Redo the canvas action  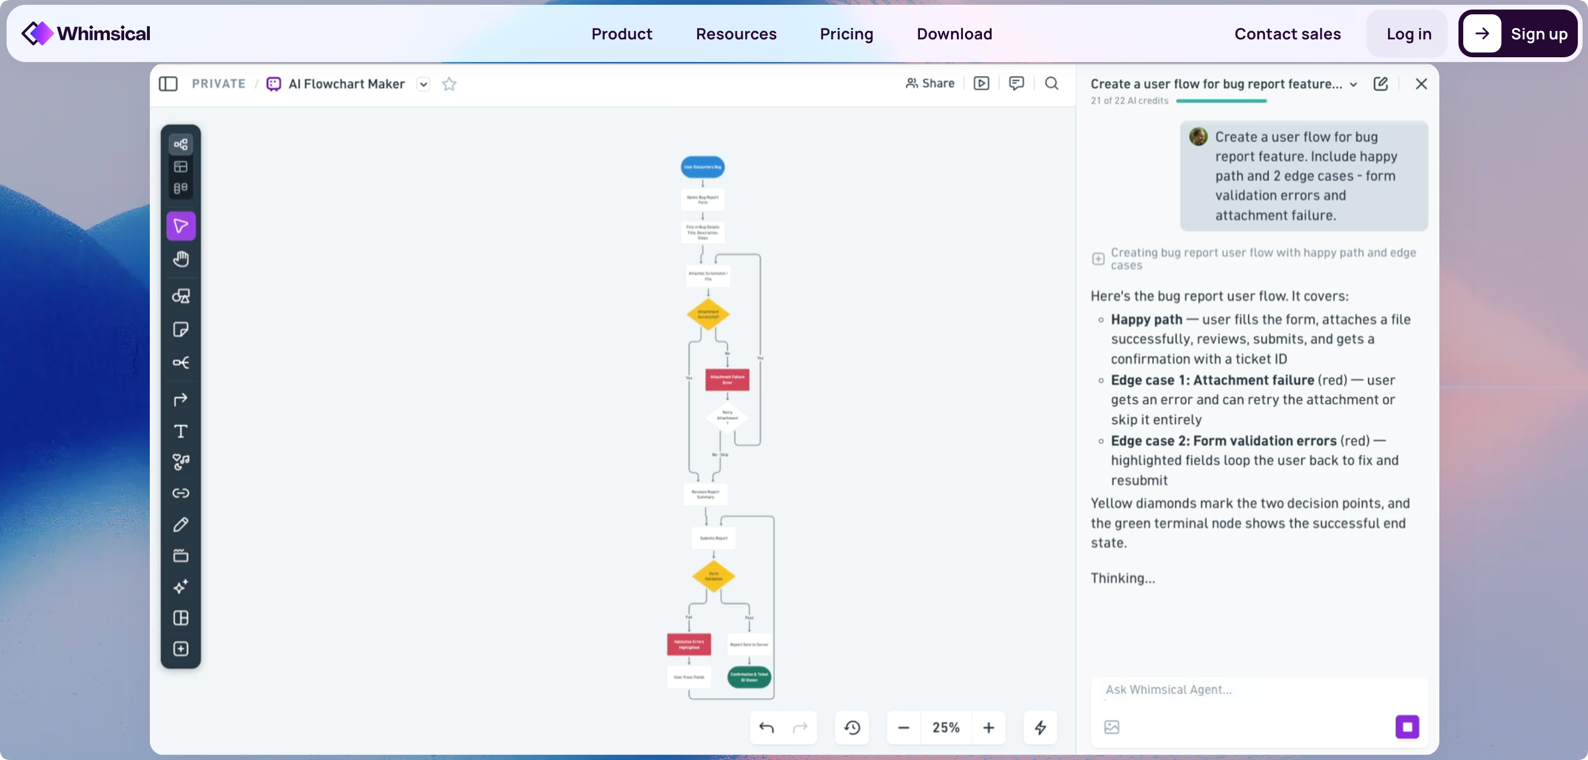pyautogui.click(x=800, y=728)
